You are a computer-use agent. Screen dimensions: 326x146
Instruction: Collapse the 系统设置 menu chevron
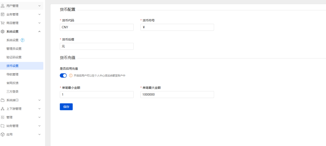click(39, 31)
